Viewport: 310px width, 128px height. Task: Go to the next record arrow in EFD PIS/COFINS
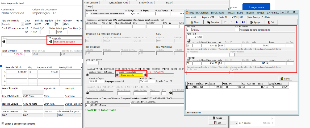237,22
